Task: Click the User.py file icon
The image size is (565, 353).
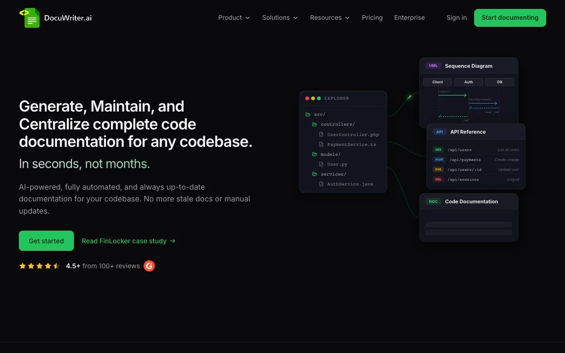Action: (x=321, y=164)
